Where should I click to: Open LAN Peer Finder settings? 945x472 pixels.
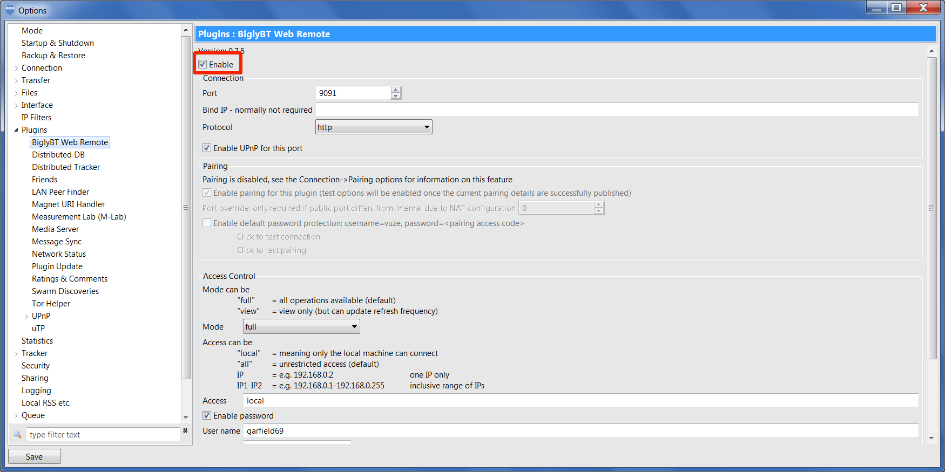(60, 192)
